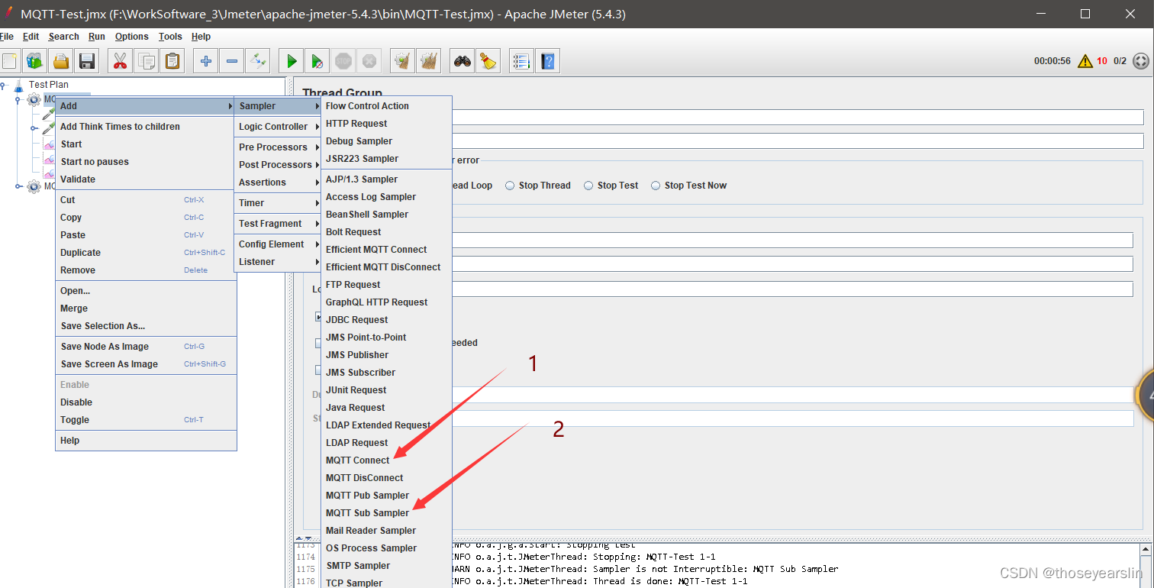
Task: Collapse the first thread group tree node
Action: click(18, 99)
